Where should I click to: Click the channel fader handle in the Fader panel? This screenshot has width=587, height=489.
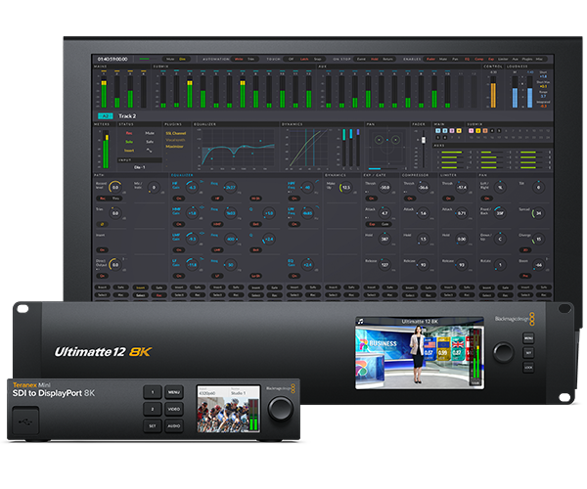[x=424, y=140]
